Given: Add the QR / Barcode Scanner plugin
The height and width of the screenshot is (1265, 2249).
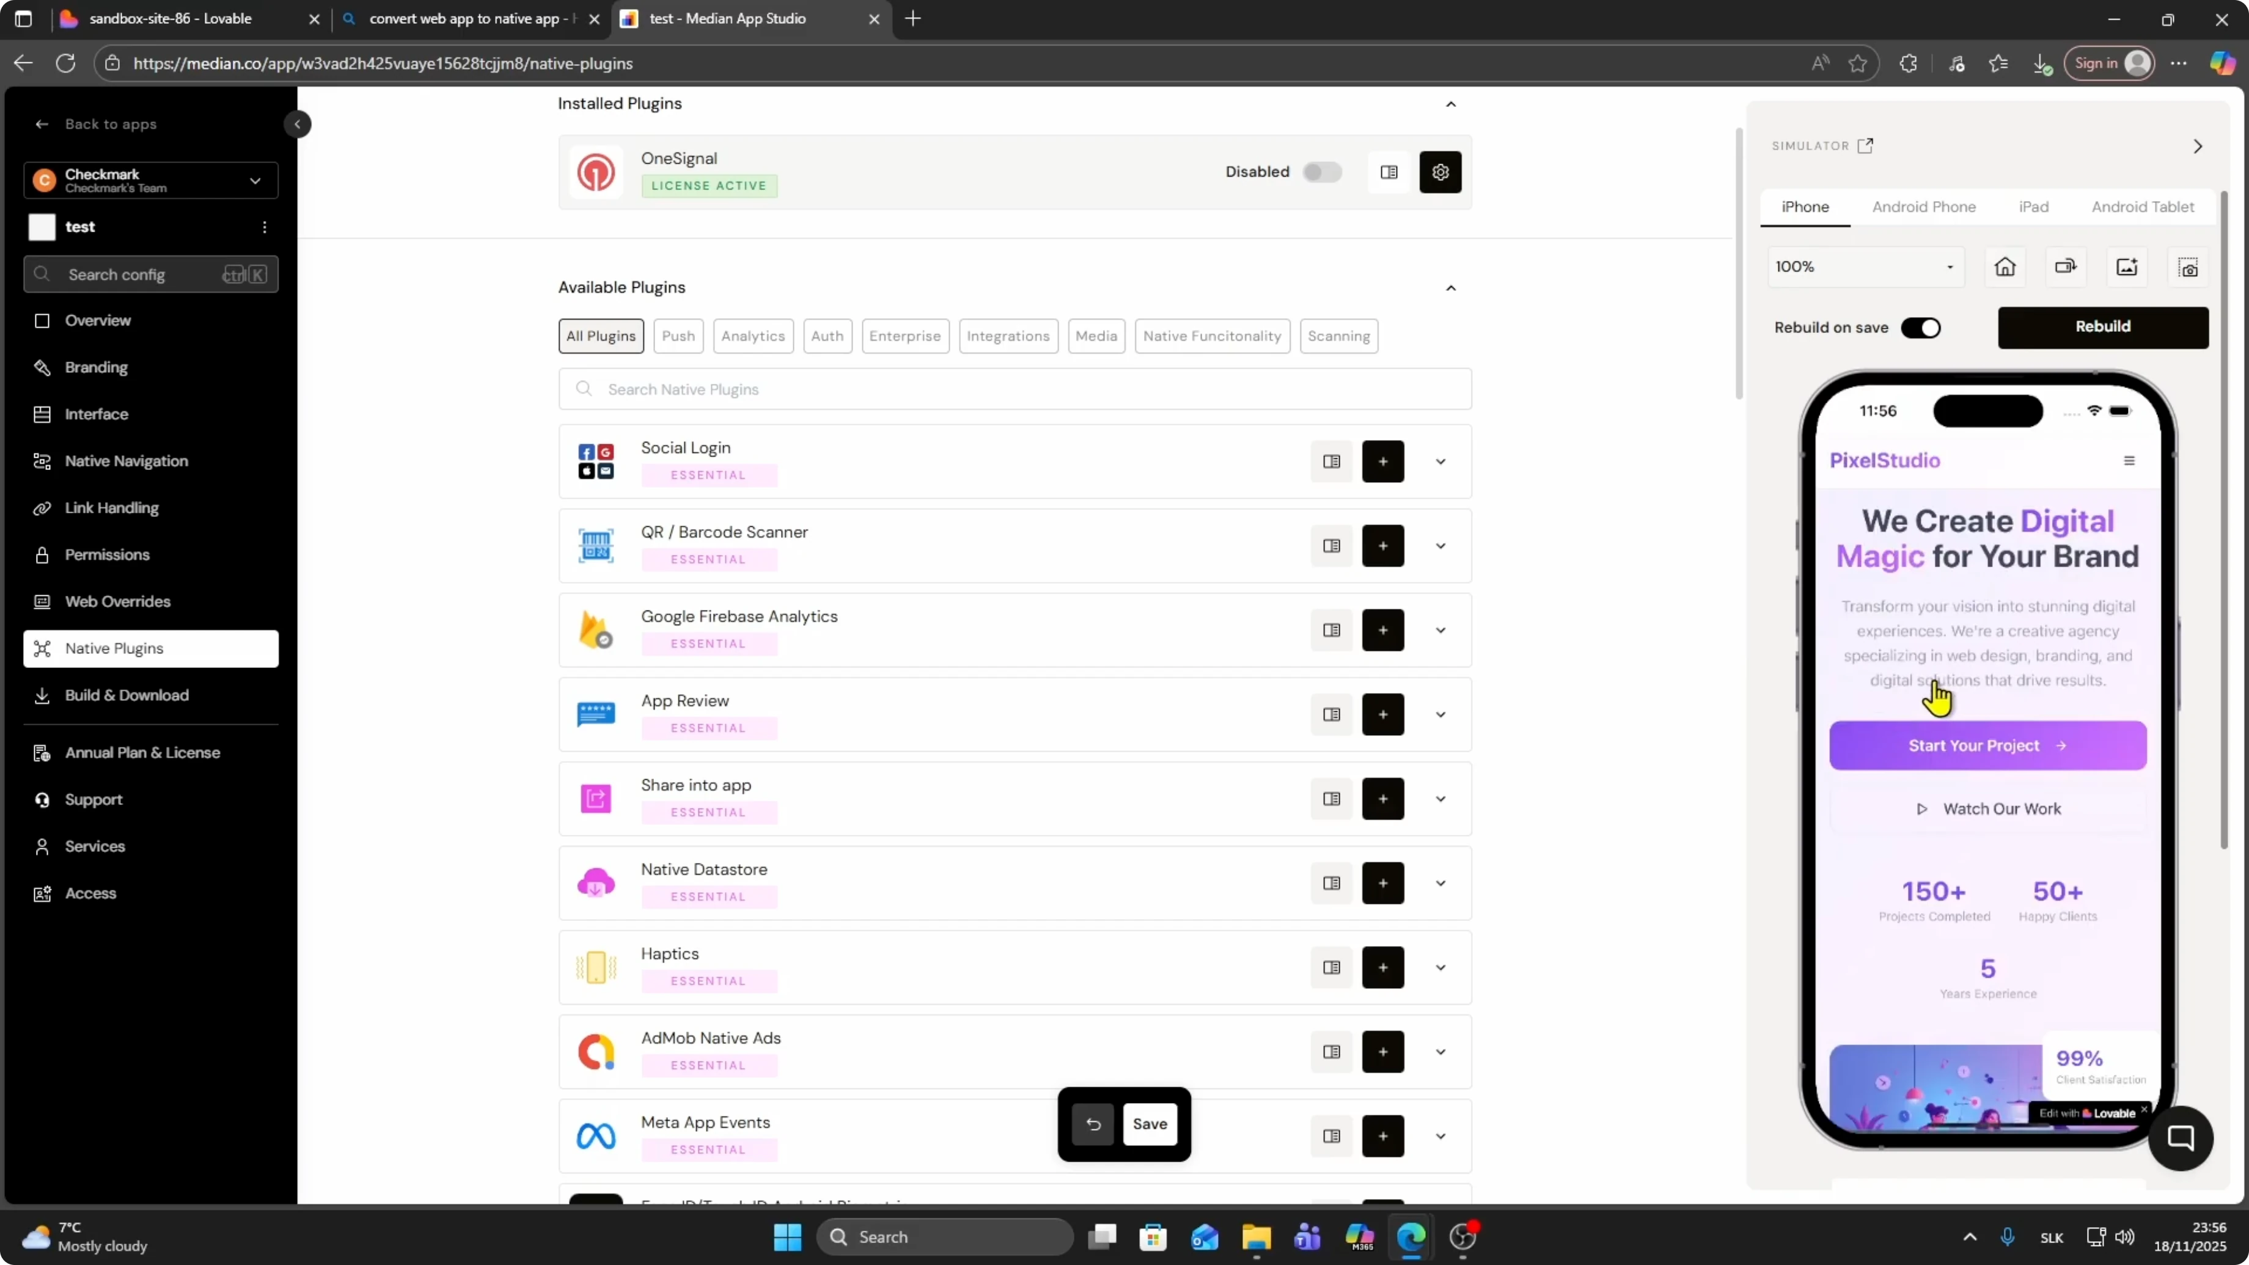Looking at the screenshot, I should click(x=1383, y=546).
